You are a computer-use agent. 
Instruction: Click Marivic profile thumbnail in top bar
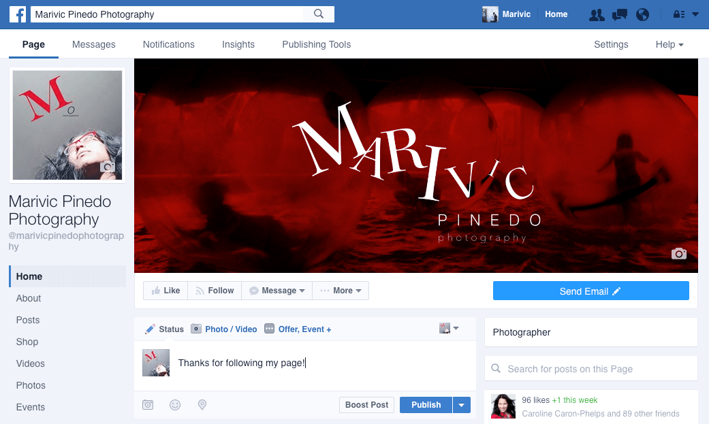click(x=490, y=14)
